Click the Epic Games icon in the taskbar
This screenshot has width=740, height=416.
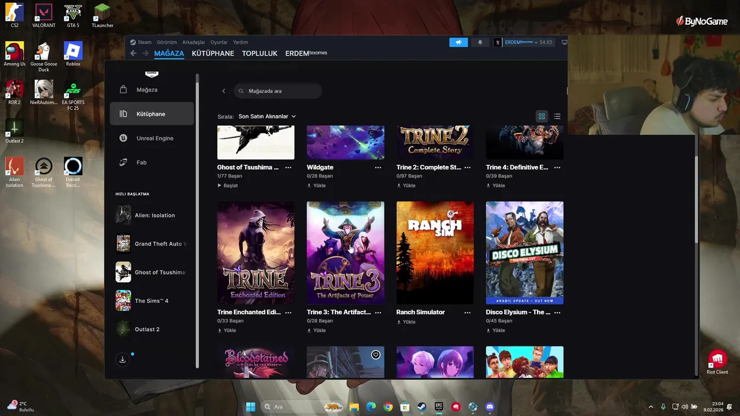click(439, 407)
